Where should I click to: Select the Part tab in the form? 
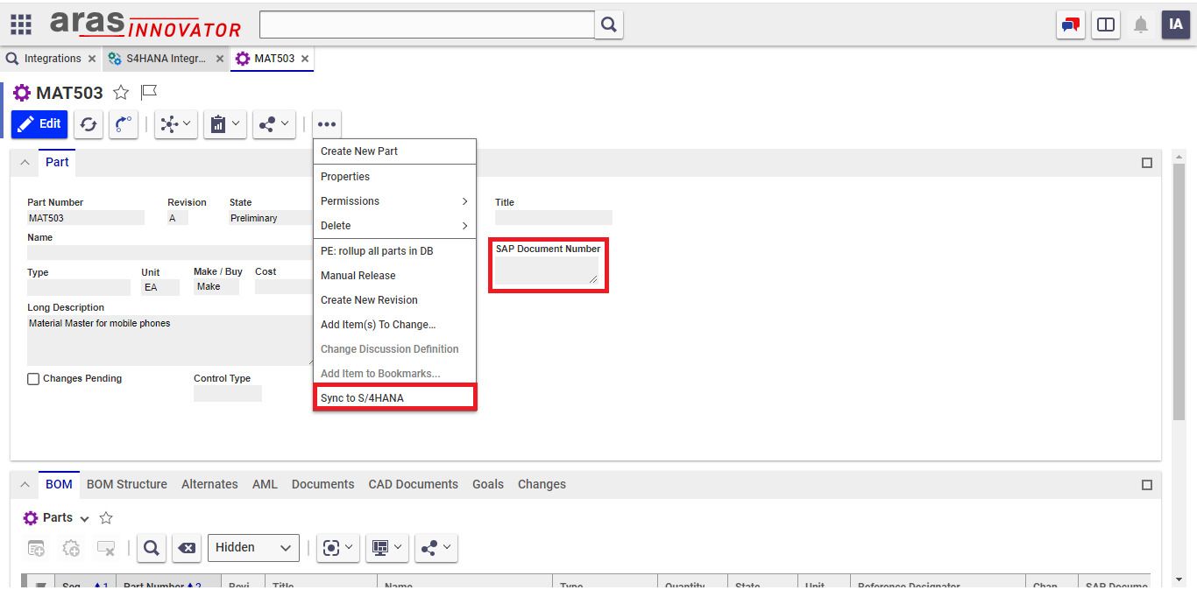[57, 162]
